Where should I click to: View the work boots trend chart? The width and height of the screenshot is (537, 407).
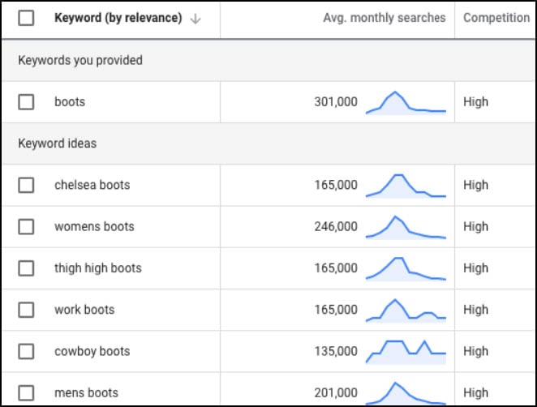(x=406, y=311)
